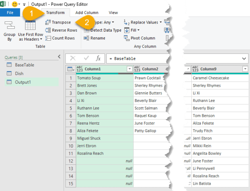Click the Count Rows button
Viewport: 250px width, 191px height.
60,38
